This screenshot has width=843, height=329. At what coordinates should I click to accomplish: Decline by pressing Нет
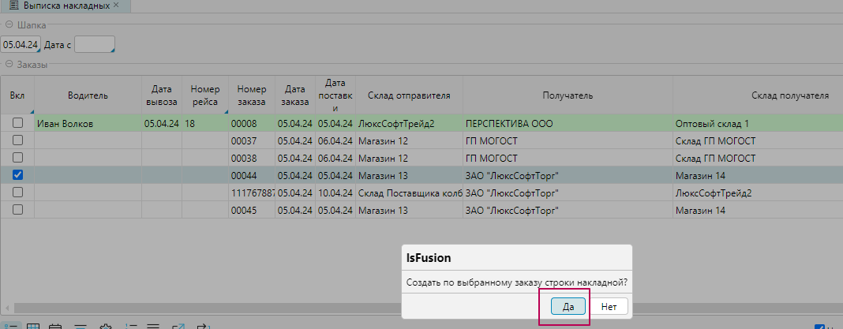click(x=609, y=306)
